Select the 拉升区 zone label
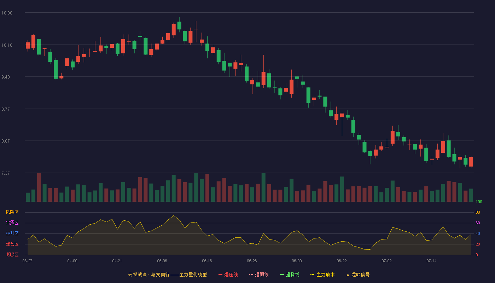 click(12, 233)
